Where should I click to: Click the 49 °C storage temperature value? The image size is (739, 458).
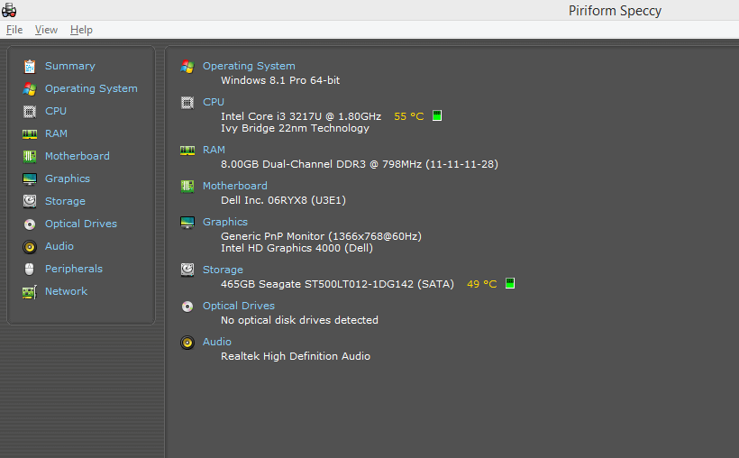481,284
